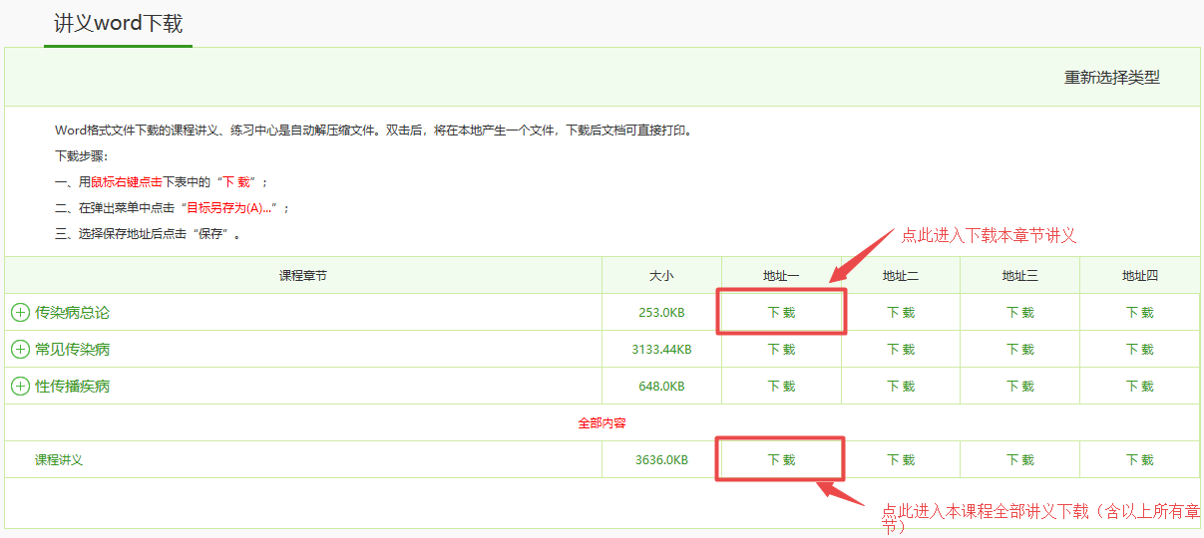Screen dimensions: 1204x538
Task: Expand the 性传播疾病 chapter plus icon
Action: tap(20, 387)
